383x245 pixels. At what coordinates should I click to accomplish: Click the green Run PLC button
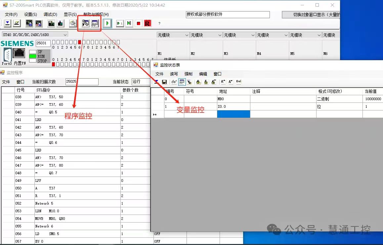click(107, 23)
